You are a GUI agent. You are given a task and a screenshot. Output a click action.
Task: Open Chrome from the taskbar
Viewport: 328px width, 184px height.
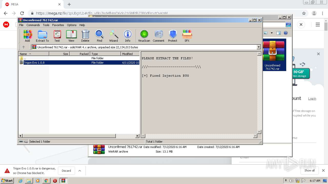point(46,181)
